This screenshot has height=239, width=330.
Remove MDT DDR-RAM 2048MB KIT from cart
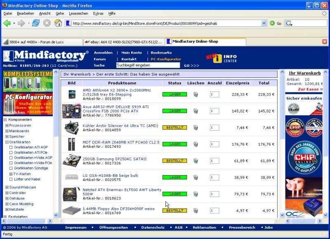pos(196,144)
